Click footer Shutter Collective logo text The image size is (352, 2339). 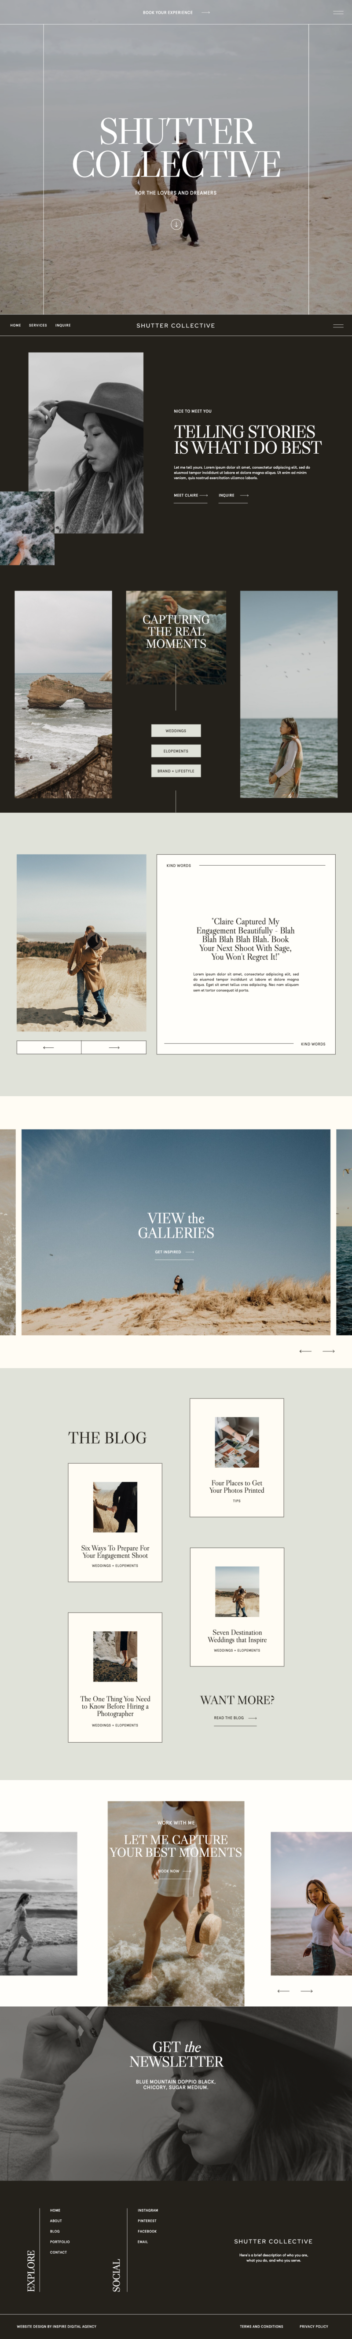pos(273,2241)
